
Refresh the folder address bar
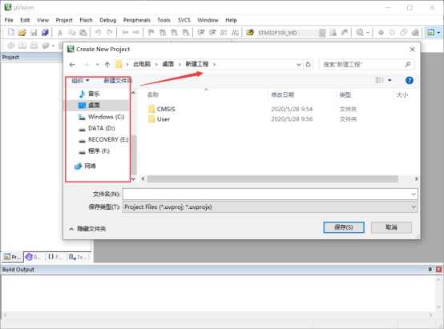[x=308, y=65]
